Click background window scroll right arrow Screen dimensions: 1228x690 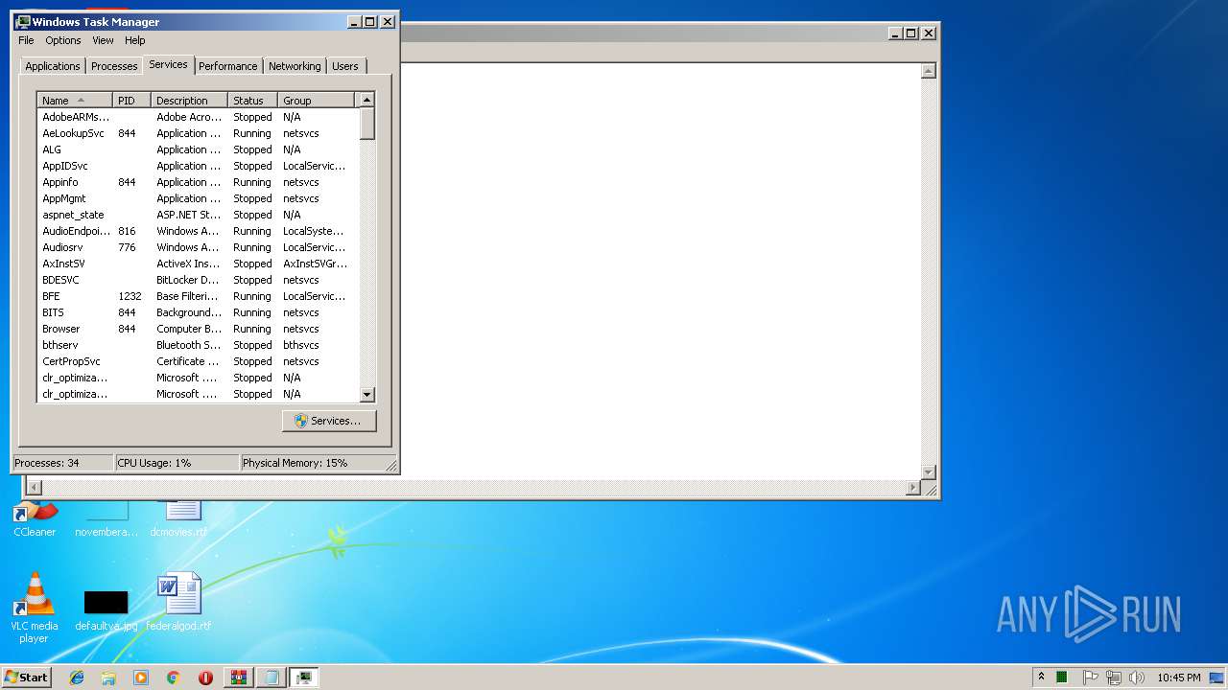(x=913, y=488)
